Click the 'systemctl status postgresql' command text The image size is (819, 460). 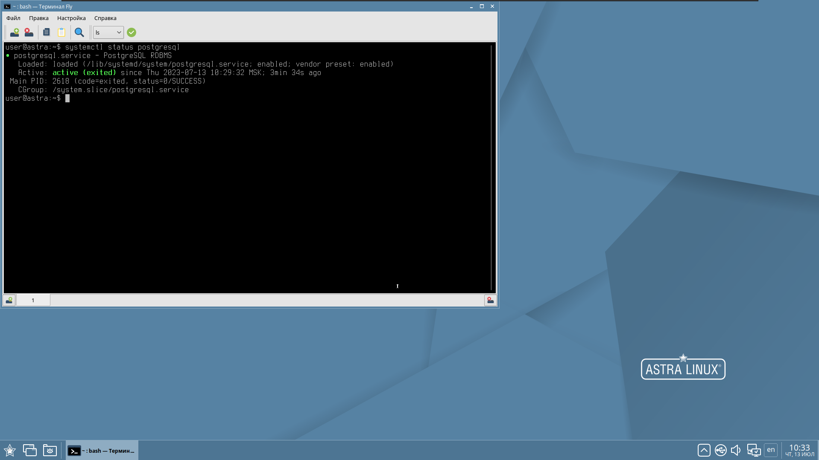(x=123, y=47)
